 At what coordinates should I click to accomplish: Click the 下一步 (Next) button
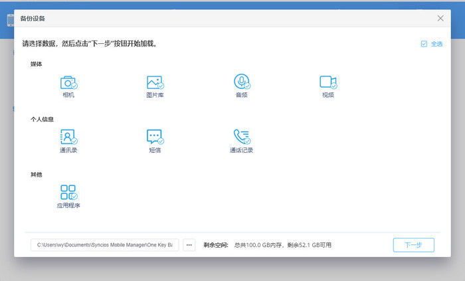pos(414,245)
